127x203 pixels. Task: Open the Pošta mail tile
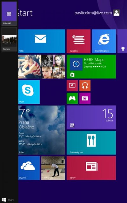pyautogui.click(x=42, y=41)
